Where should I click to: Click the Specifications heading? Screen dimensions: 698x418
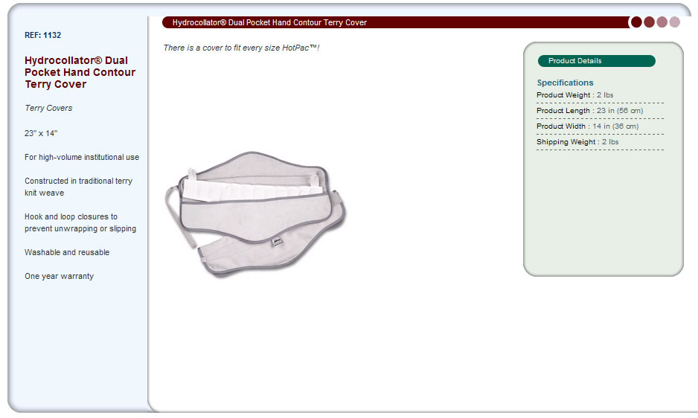click(565, 83)
